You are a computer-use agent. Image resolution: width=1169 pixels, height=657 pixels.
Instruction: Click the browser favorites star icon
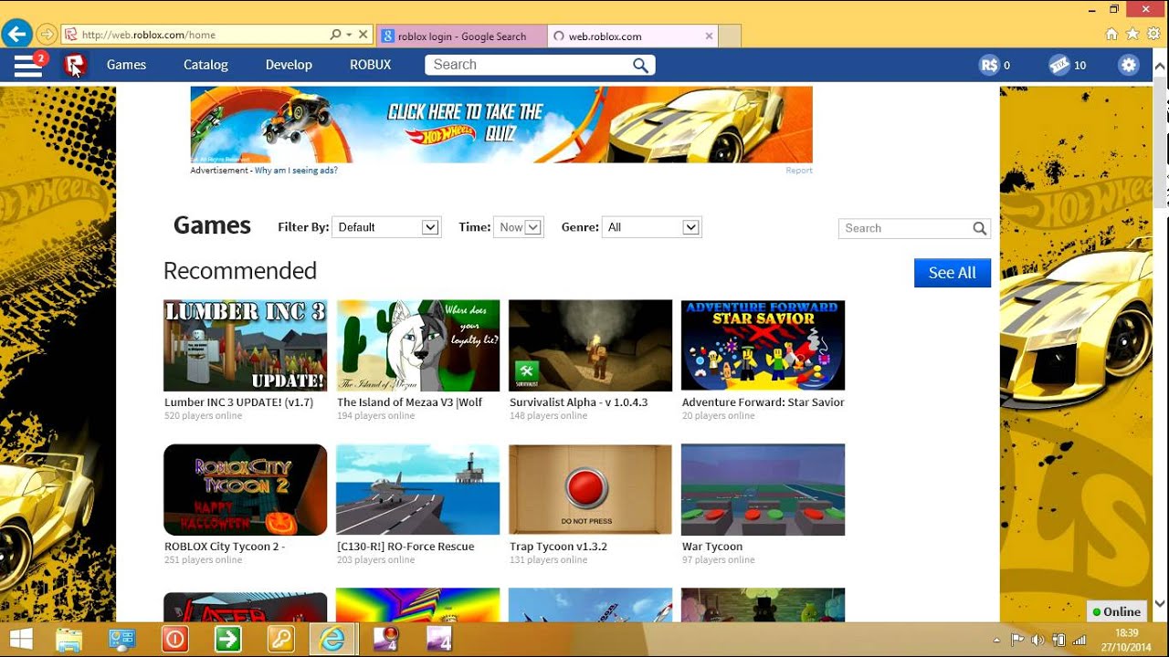1132,35
